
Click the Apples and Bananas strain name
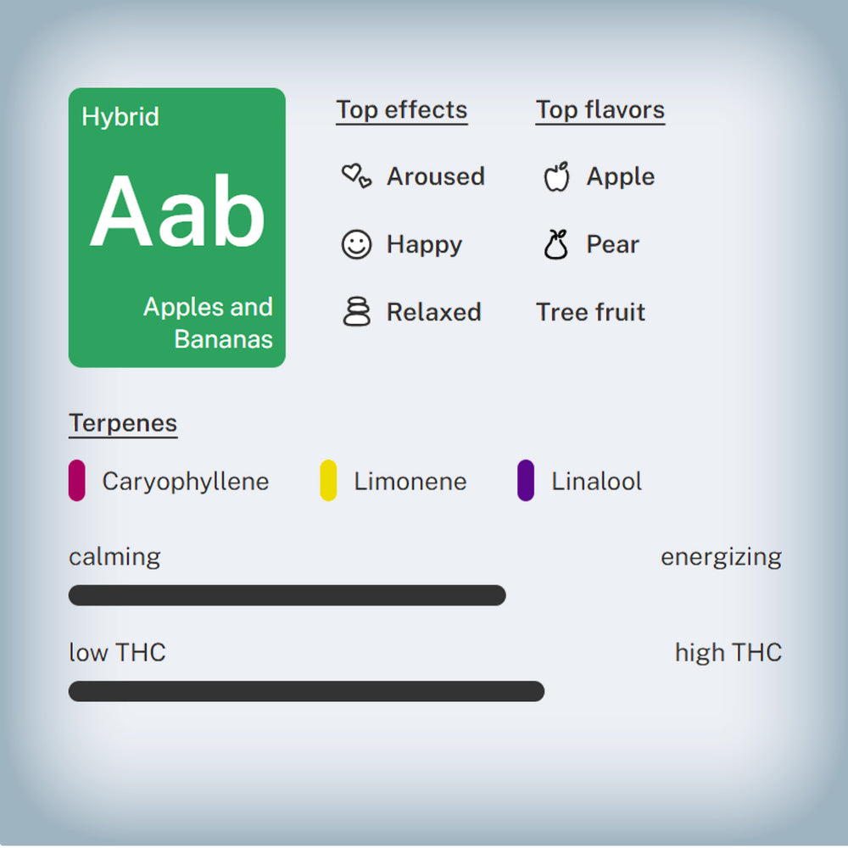[209, 323]
